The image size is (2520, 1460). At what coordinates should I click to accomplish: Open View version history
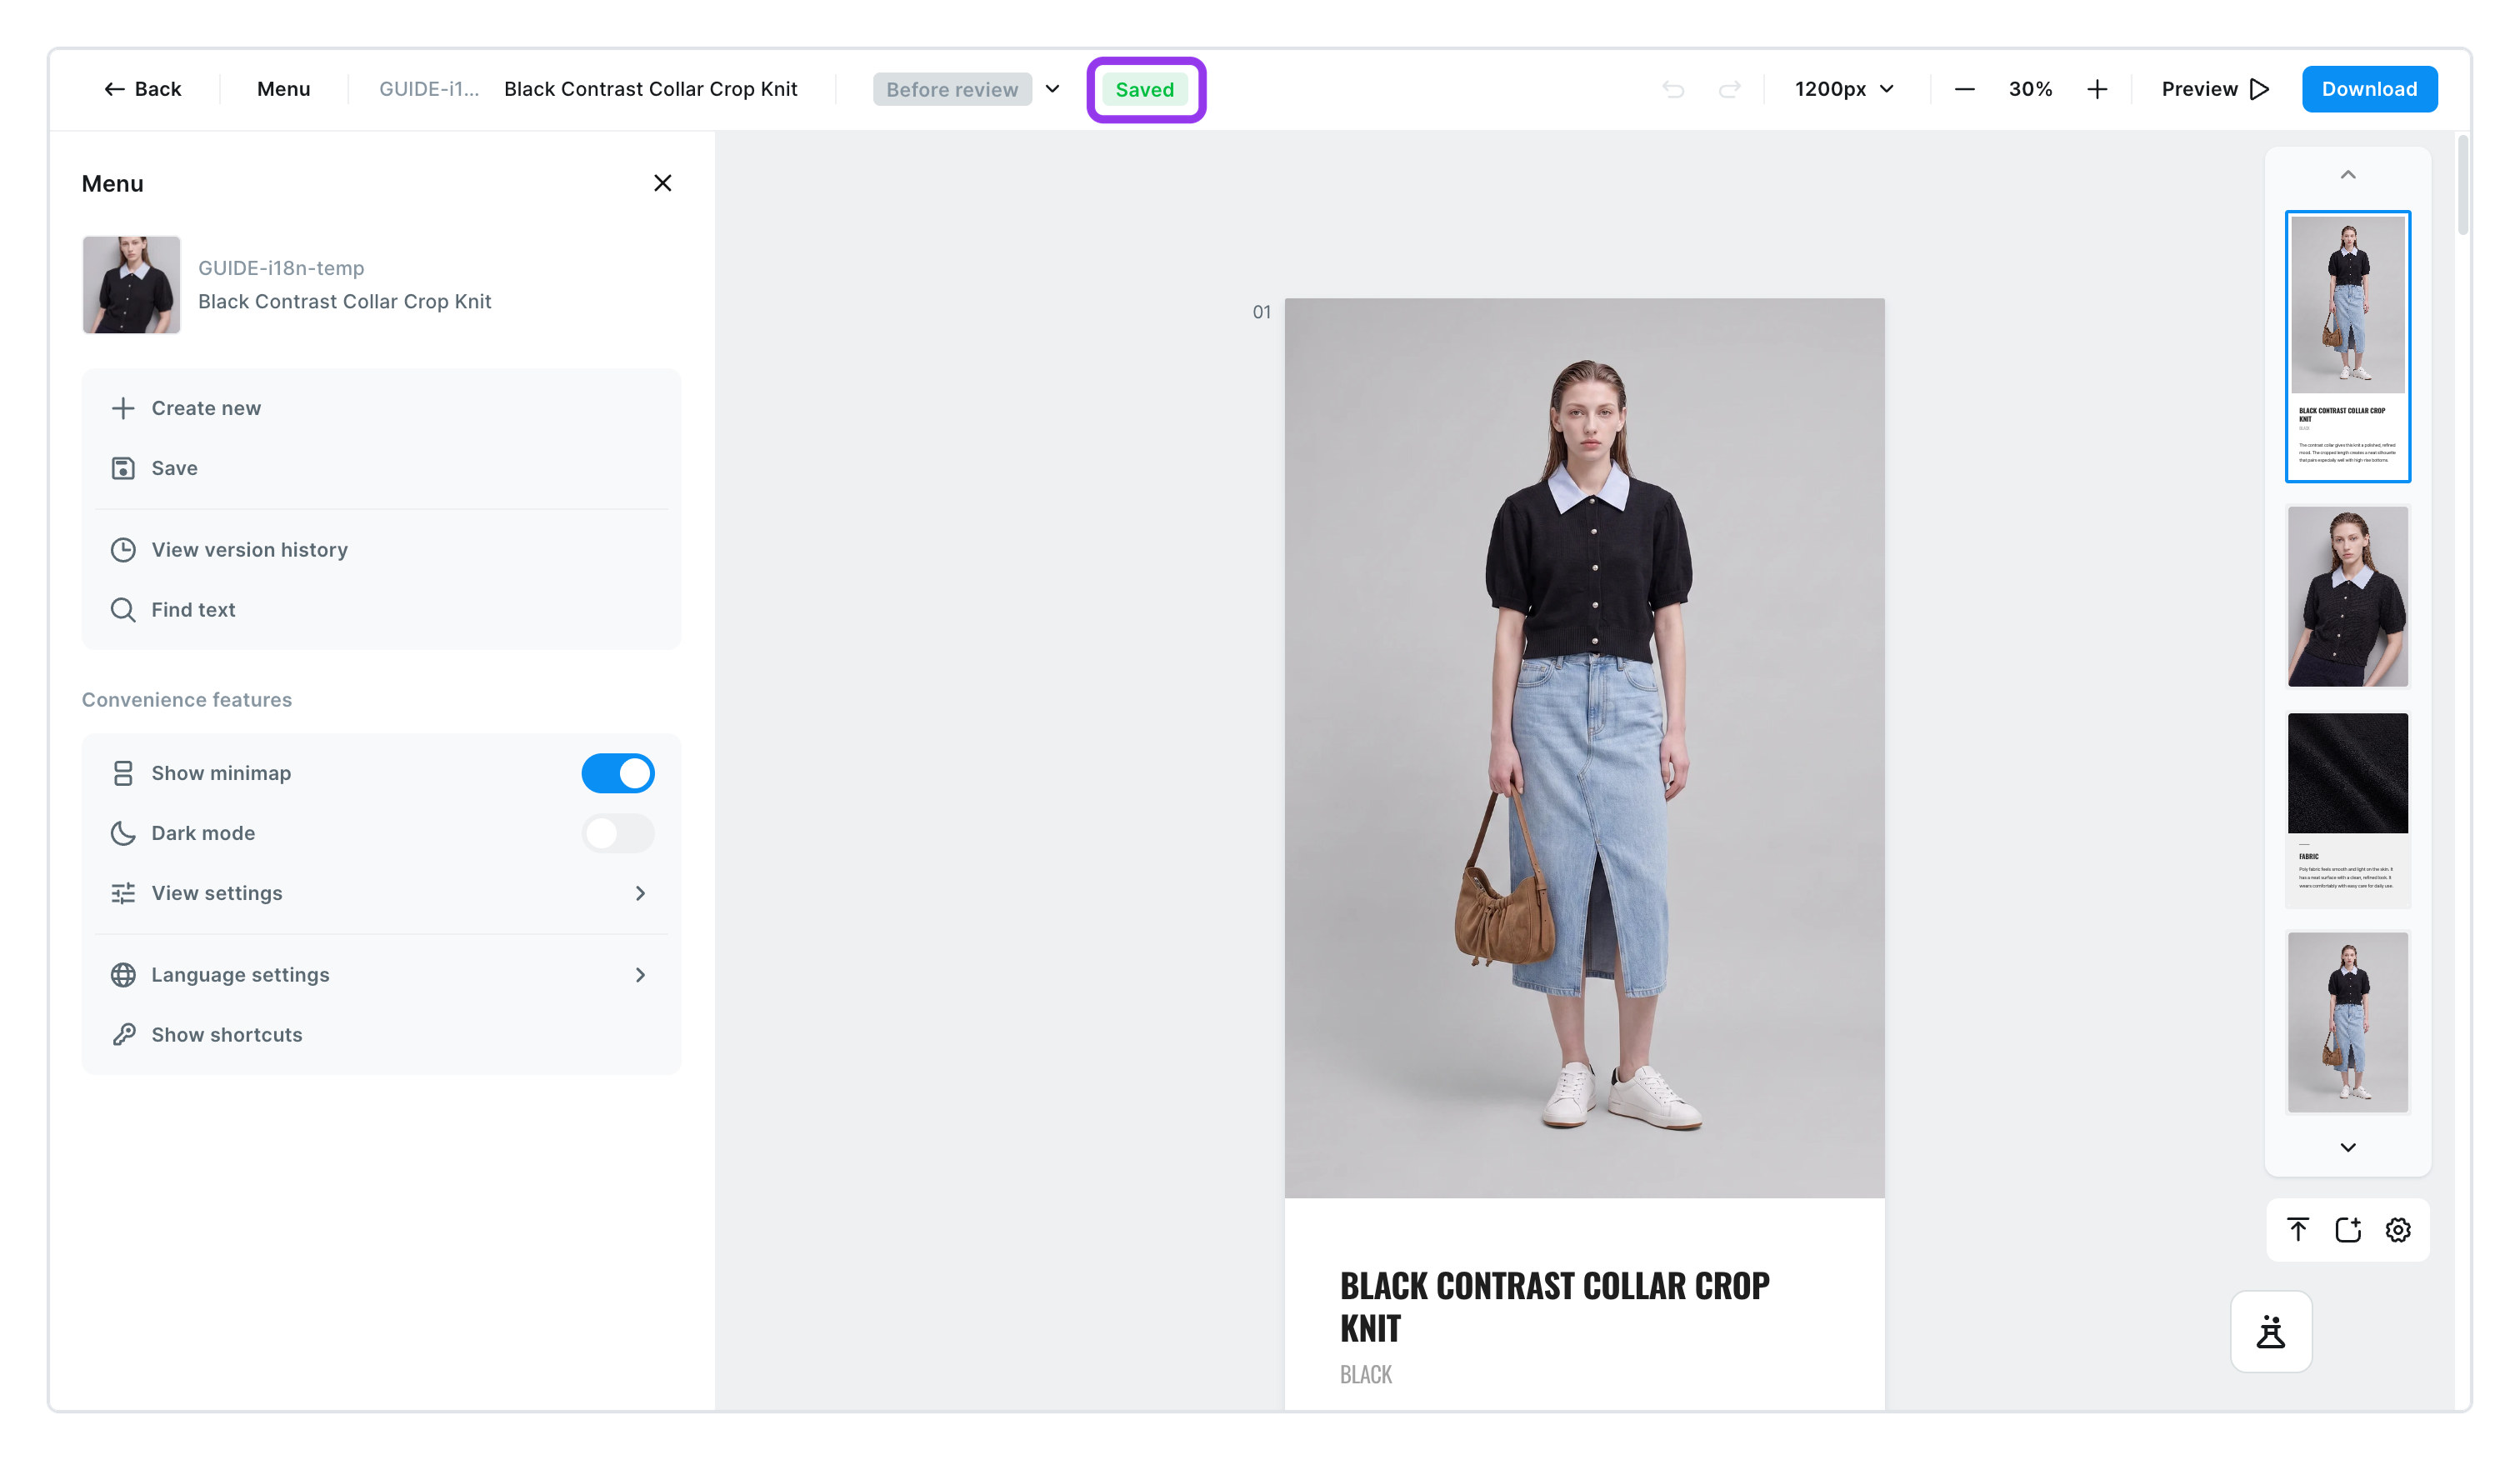tap(380, 550)
